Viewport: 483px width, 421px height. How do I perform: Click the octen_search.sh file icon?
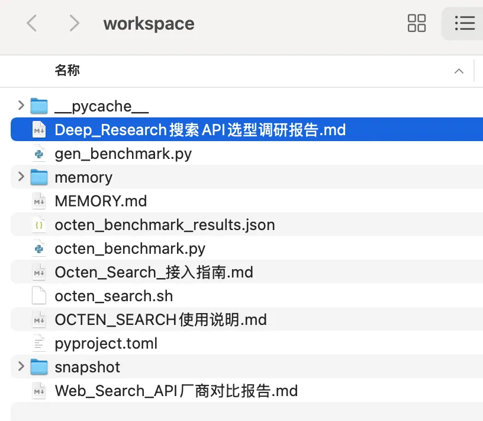(39, 296)
